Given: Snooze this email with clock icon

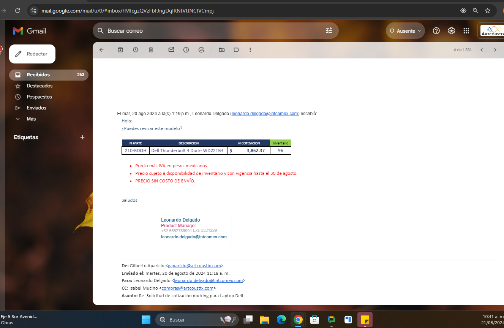Looking at the screenshot, I should pyautogui.click(x=186, y=50).
